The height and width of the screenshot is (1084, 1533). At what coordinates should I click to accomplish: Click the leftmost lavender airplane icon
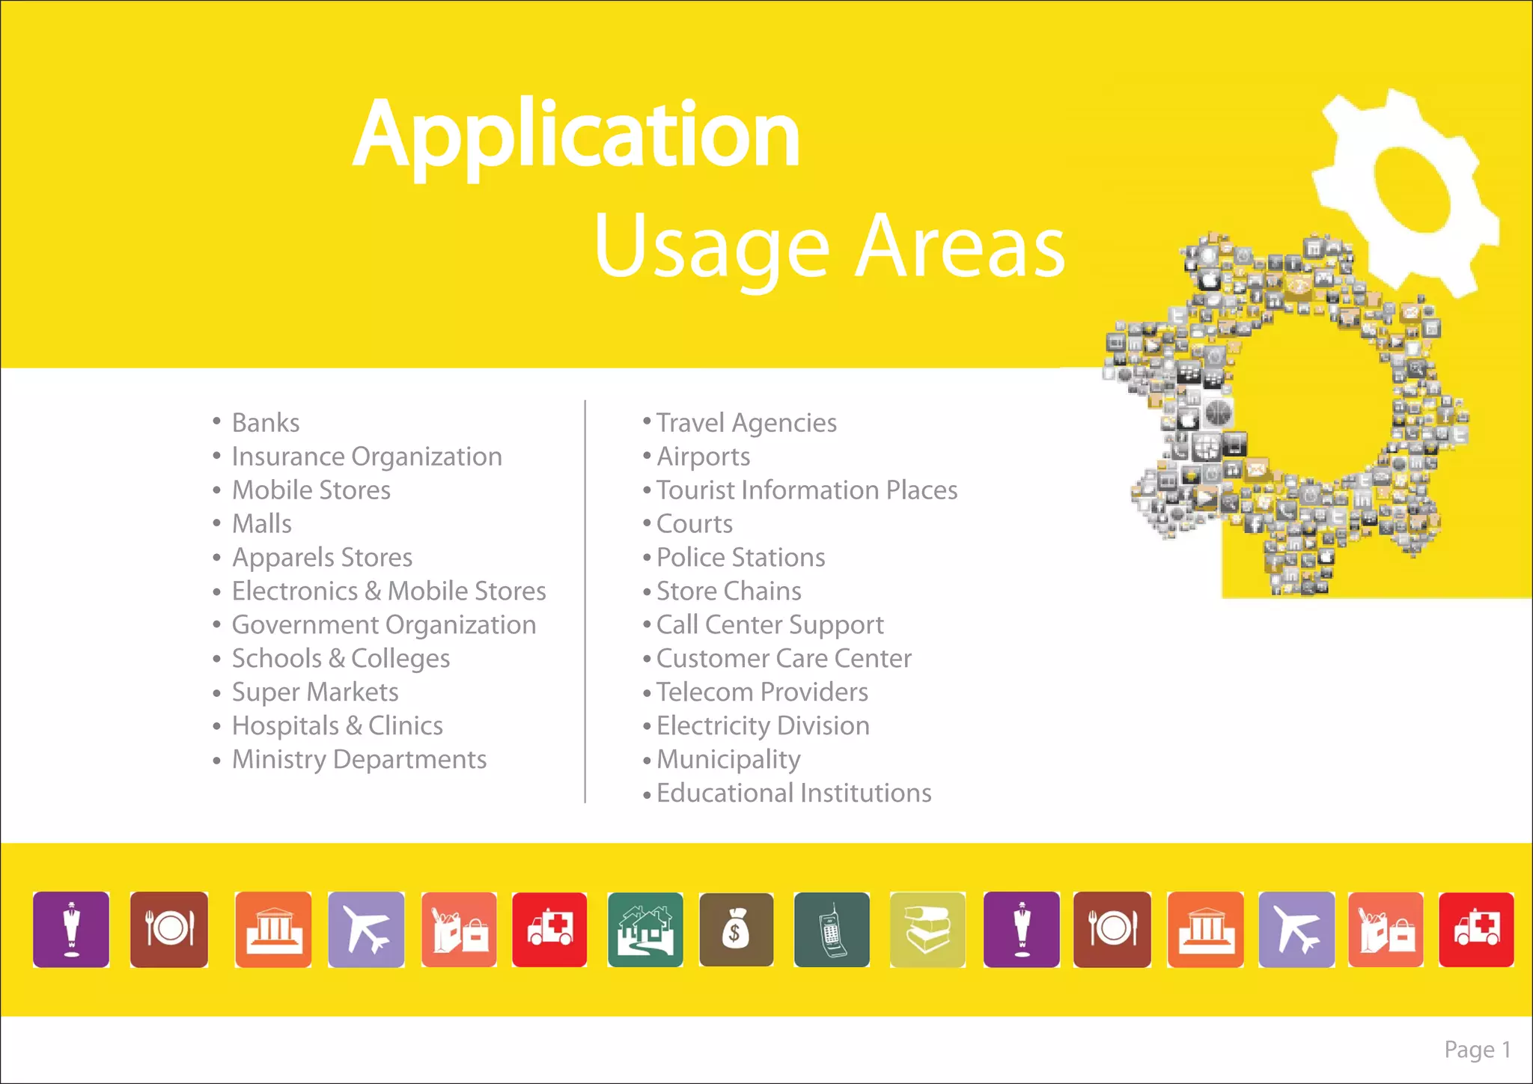[x=366, y=930]
